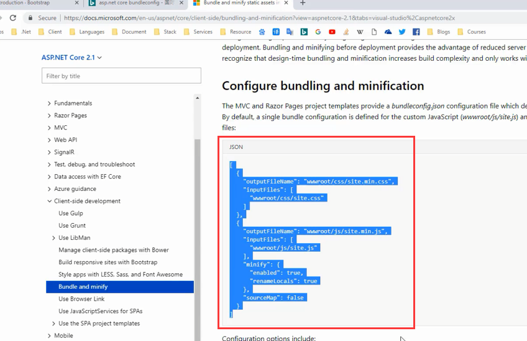Click the sidebar scroll-up arrow
The height and width of the screenshot is (341, 527).
tap(197, 98)
